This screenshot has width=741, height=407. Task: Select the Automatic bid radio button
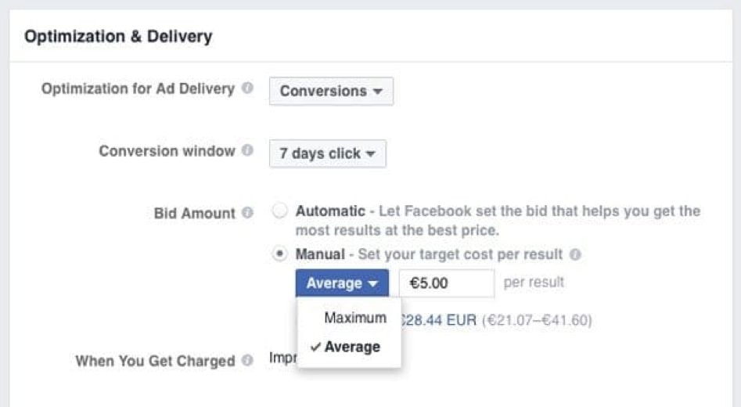pos(279,211)
